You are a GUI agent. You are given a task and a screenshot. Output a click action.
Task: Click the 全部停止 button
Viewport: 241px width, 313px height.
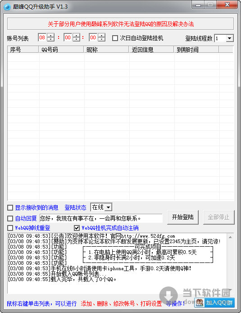(218, 217)
